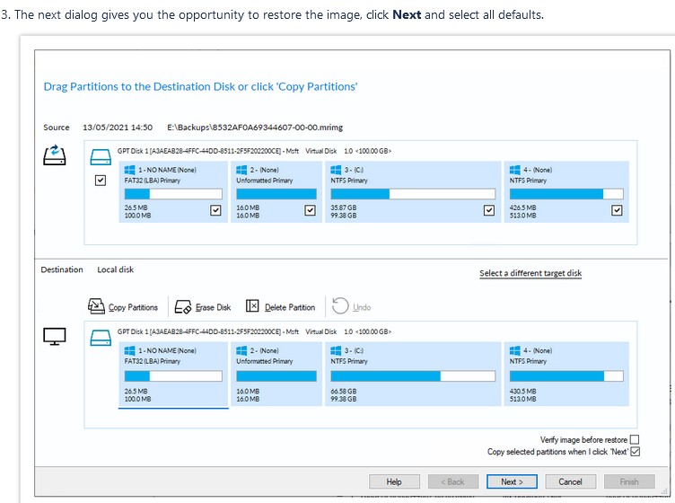The height and width of the screenshot is (503, 675).
Task: Click the Delete Partition icon
Action: point(252,305)
